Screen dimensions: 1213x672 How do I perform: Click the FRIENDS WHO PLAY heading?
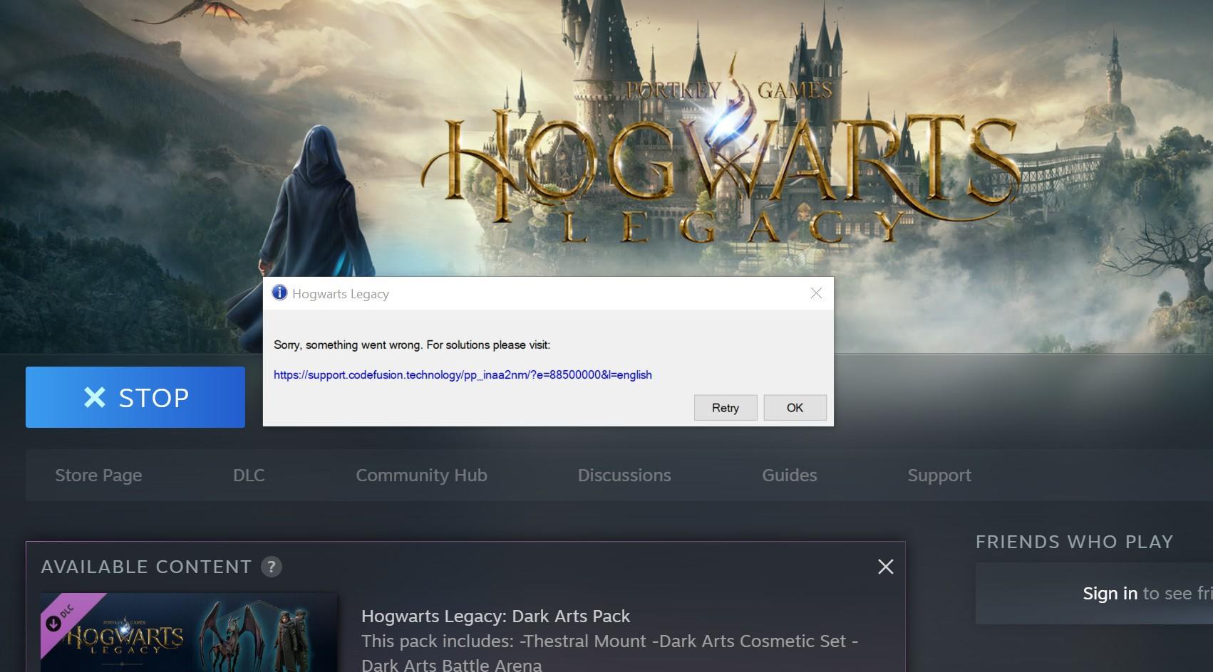click(1074, 542)
